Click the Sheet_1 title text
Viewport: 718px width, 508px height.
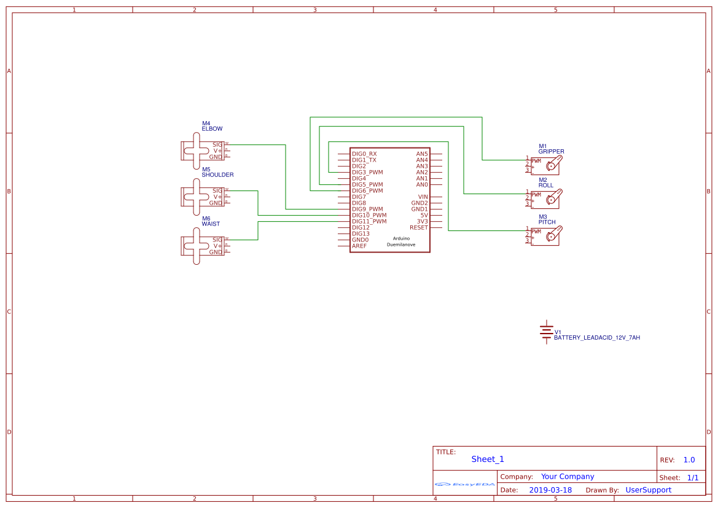[x=487, y=459]
